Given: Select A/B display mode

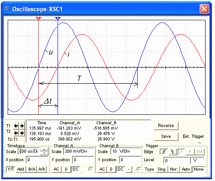Looking at the screenshot, I should click(x=41, y=169).
